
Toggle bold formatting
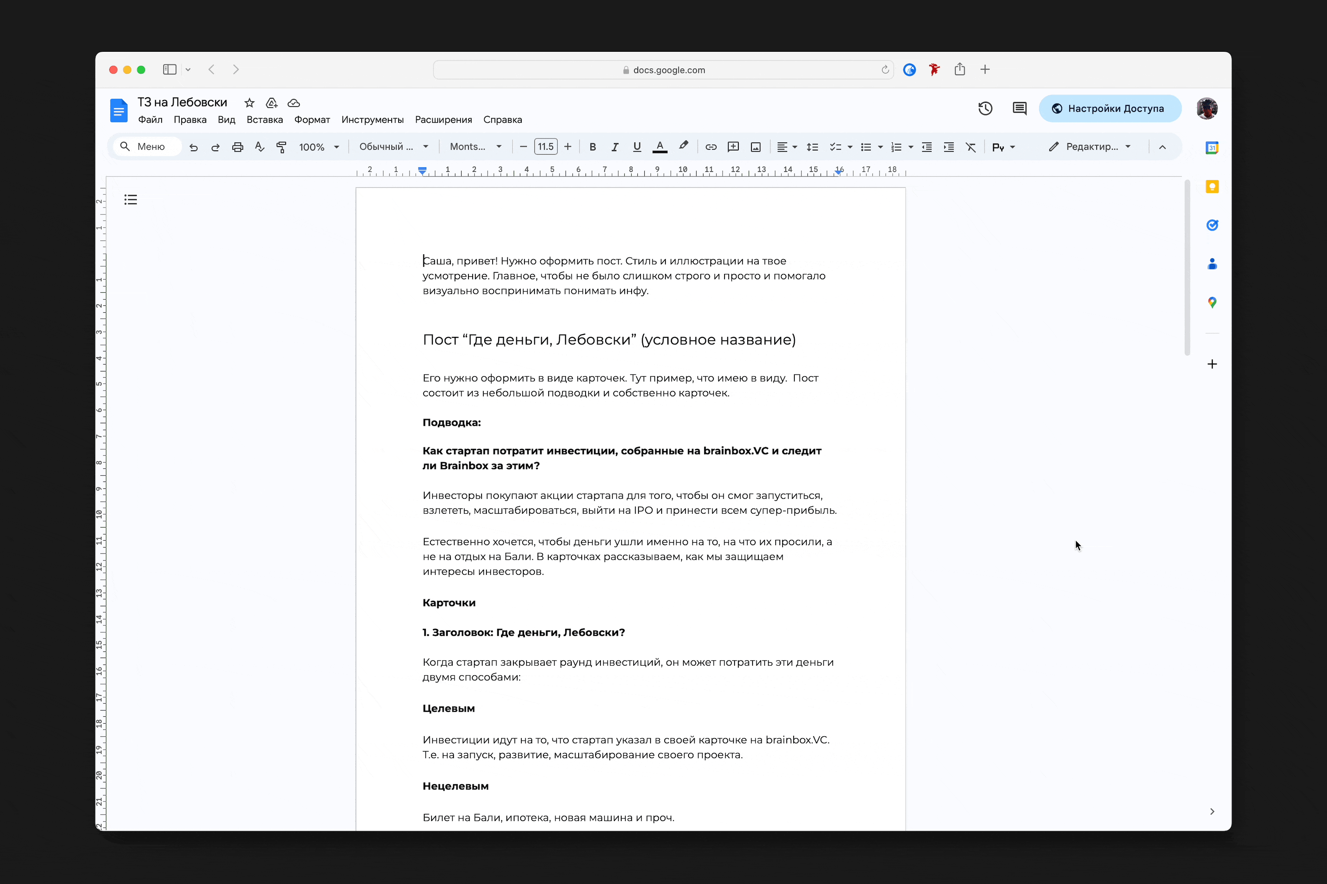tap(592, 147)
